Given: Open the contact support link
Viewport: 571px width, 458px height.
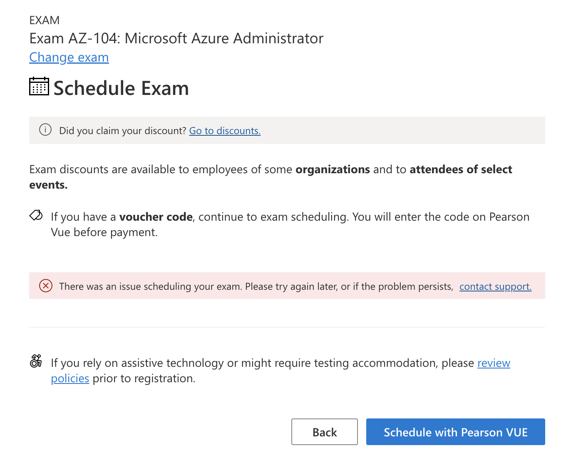Looking at the screenshot, I should point(495,286).
